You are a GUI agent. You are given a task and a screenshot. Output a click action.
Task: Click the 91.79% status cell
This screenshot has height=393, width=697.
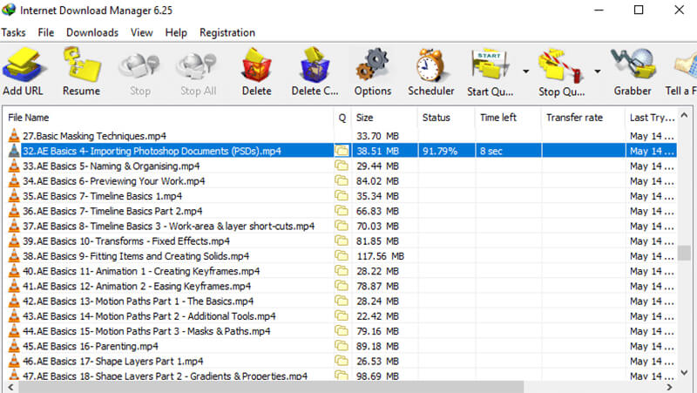click(x=446, y=151)
